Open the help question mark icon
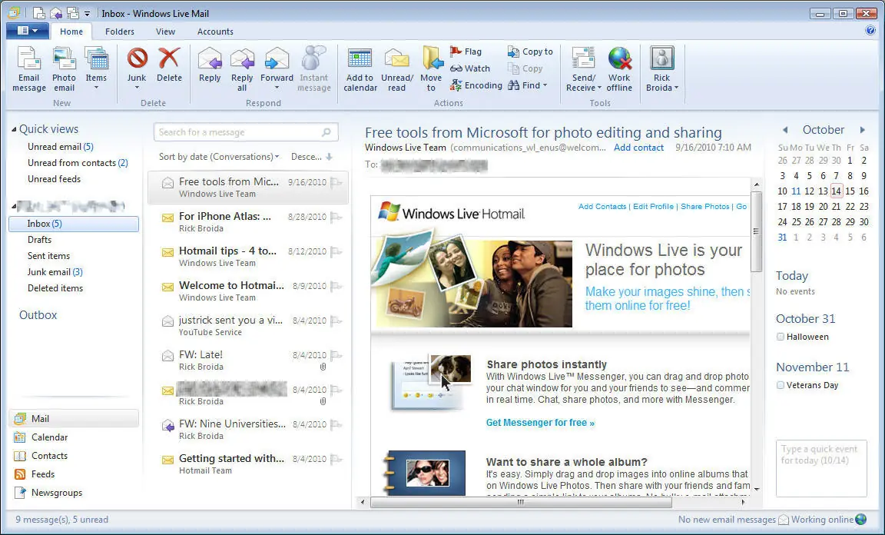 tap(870, 31)
